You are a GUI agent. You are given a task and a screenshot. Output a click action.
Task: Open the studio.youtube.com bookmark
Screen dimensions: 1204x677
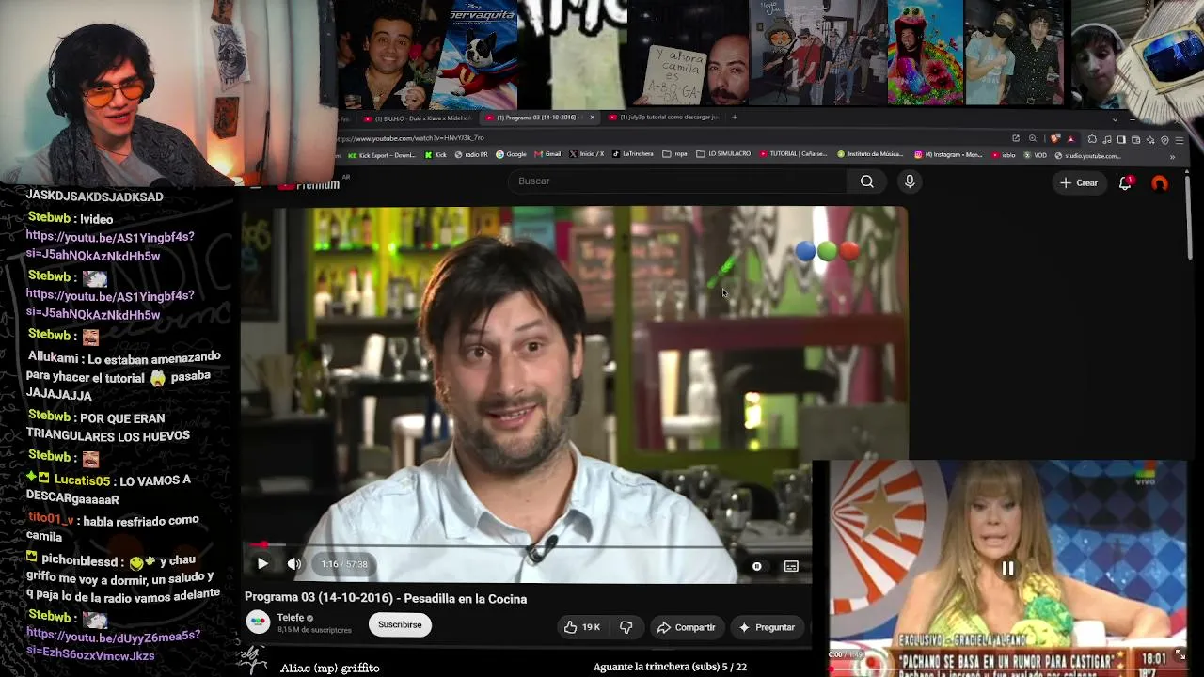(1087, 155)
